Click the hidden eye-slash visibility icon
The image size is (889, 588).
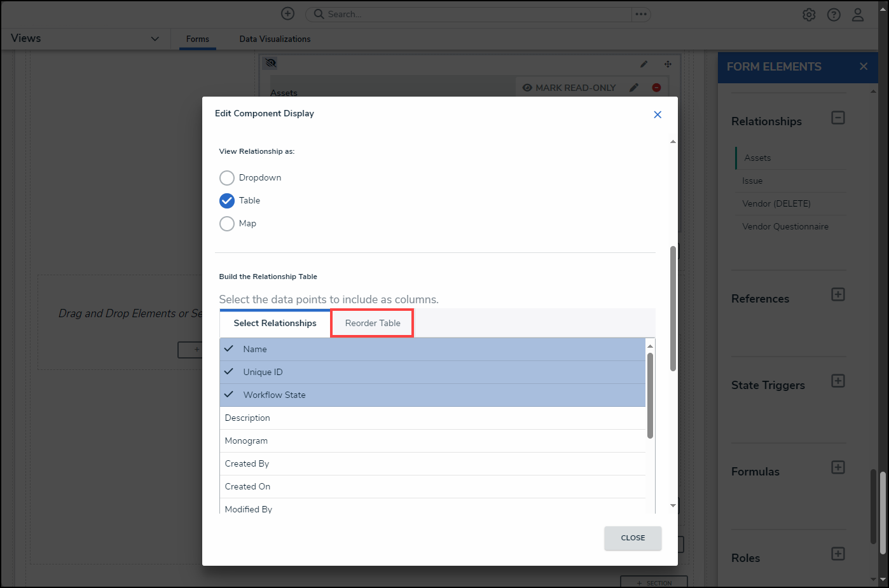click(271, 64)
